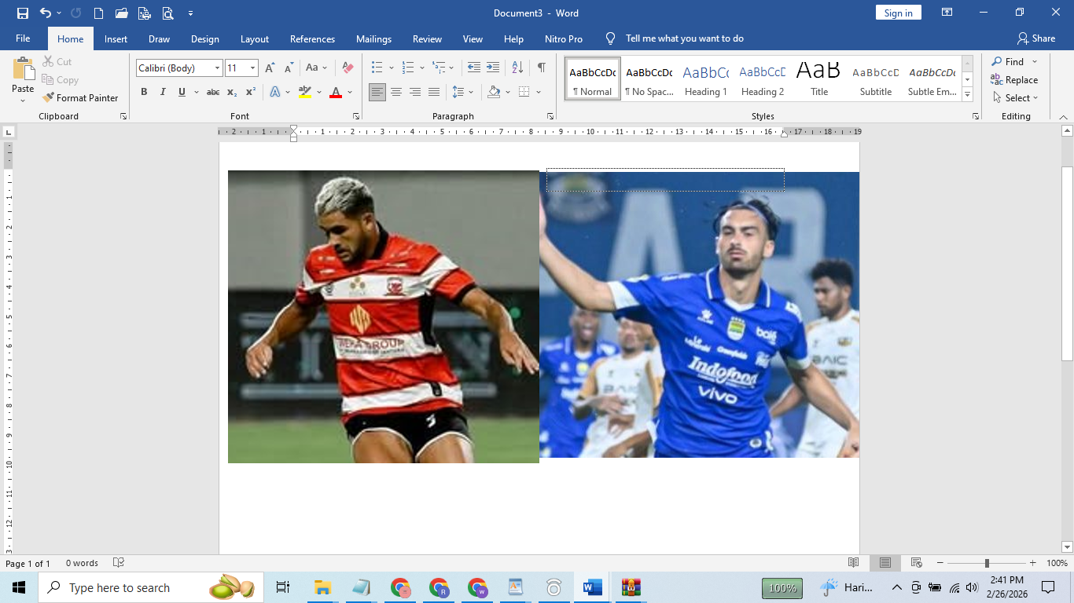This screenshot has height=603, width=1074.
Task: Apply the Heading 1 style
Action: click(705, 78)
